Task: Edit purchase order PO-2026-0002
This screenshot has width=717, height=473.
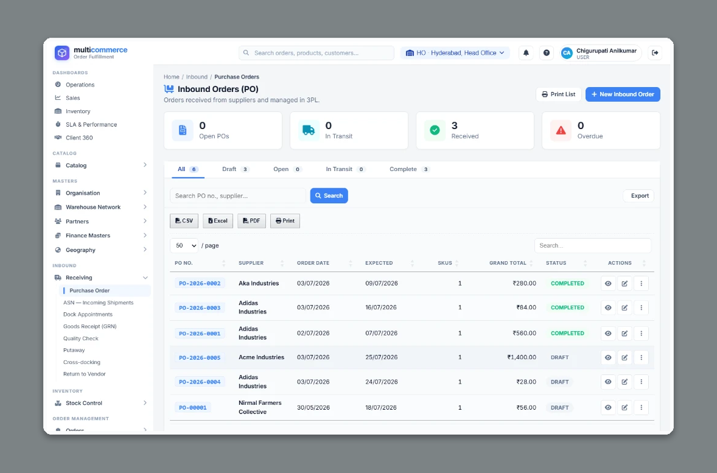Action: pos(624,284)
